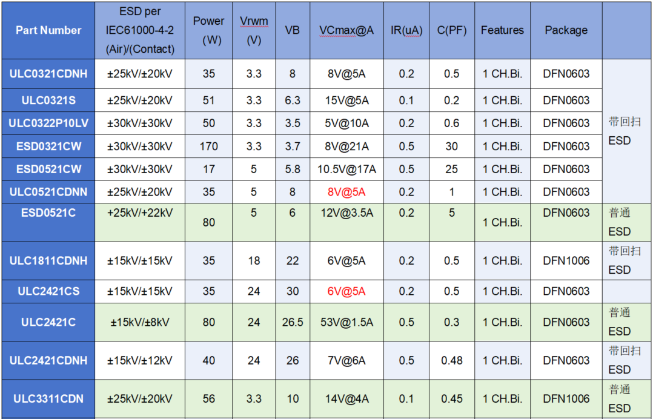Select the red 8V@5A value for ULC0521CDNN
Screen dimensions: 653x419
(x=346, y=192)
